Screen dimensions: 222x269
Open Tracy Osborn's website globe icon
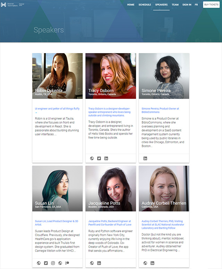point(92,158)
